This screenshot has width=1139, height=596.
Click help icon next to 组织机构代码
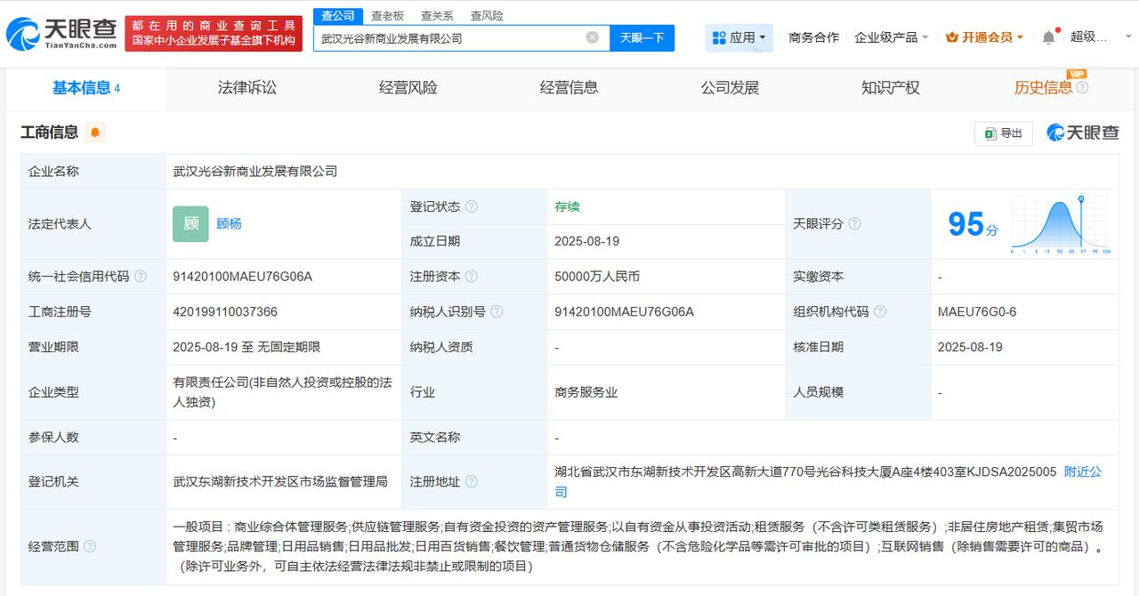[880, 311]
